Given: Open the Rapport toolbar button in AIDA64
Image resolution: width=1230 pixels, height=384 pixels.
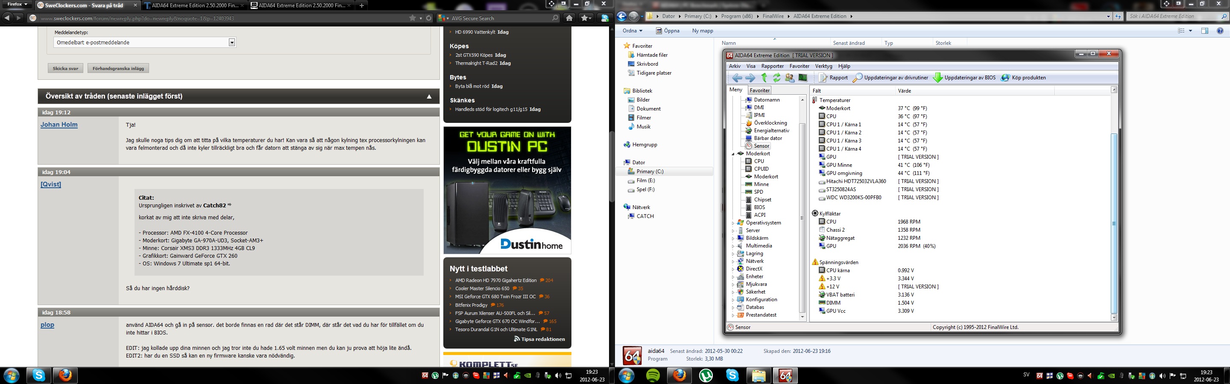Looking at the screenshot, I should 834,78.
